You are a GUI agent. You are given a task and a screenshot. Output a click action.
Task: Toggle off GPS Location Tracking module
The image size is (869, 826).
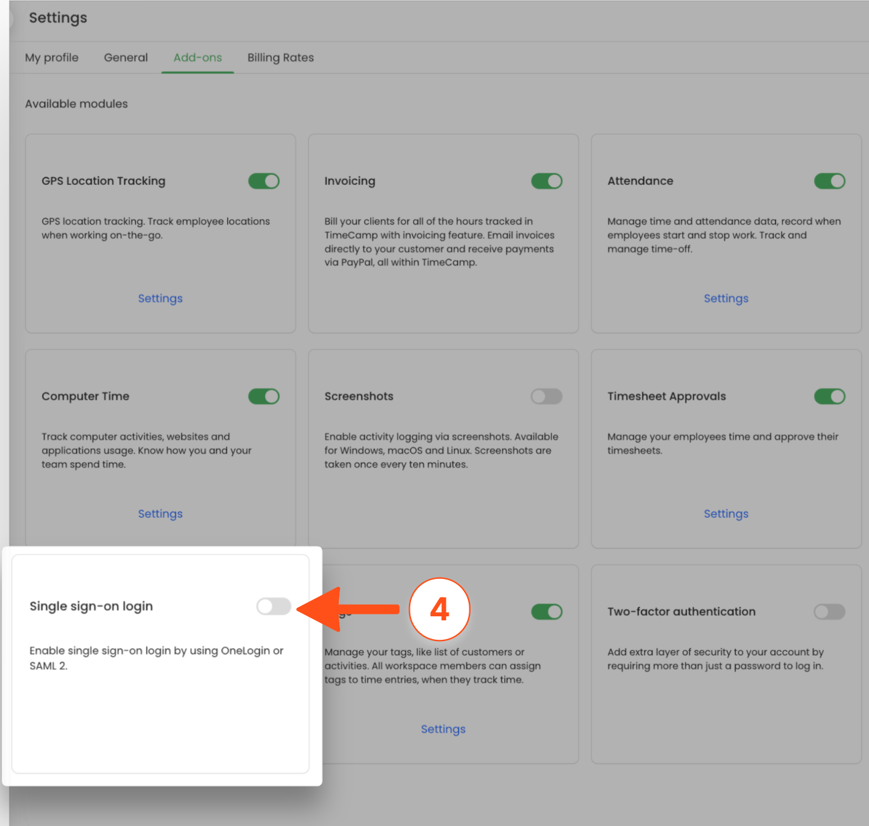pos(264,181)
